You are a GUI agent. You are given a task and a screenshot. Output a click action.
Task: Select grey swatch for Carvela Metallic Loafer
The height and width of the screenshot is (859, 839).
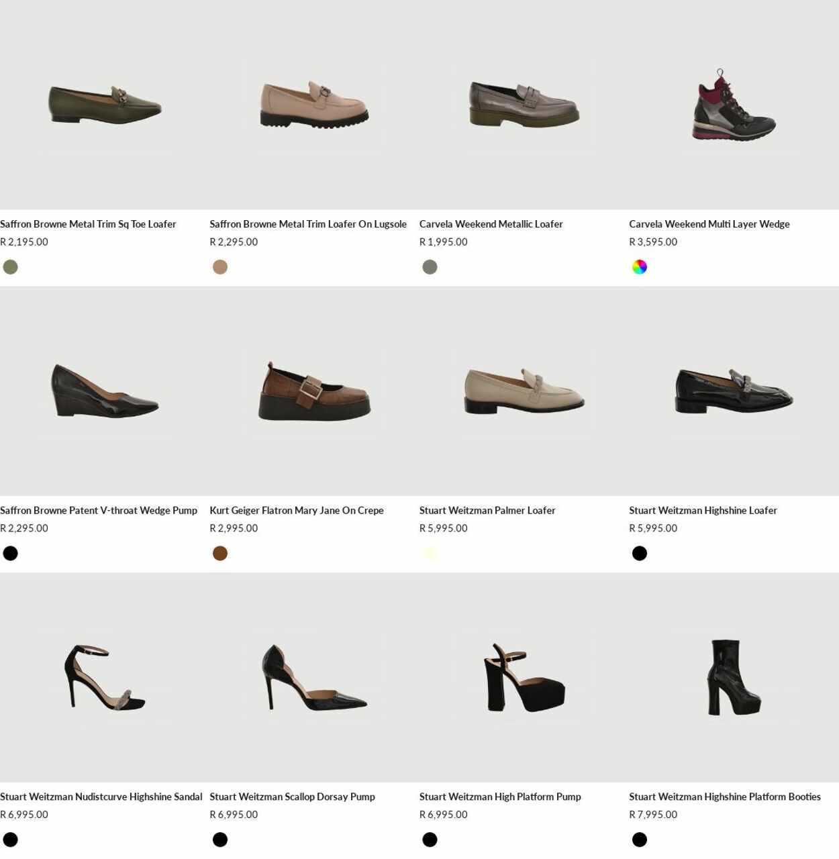click(430, 267)
